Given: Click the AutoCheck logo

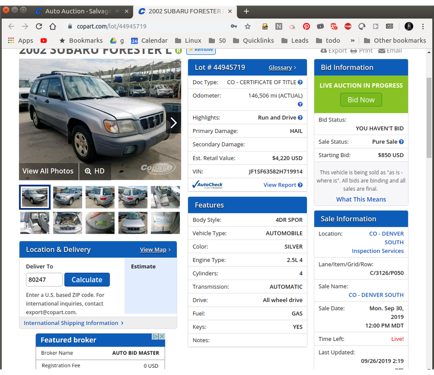Looking at the screenshot, I should click(207, 185).
